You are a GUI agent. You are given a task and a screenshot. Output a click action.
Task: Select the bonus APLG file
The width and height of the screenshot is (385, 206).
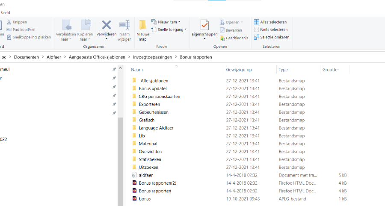[x=145, y=199]
